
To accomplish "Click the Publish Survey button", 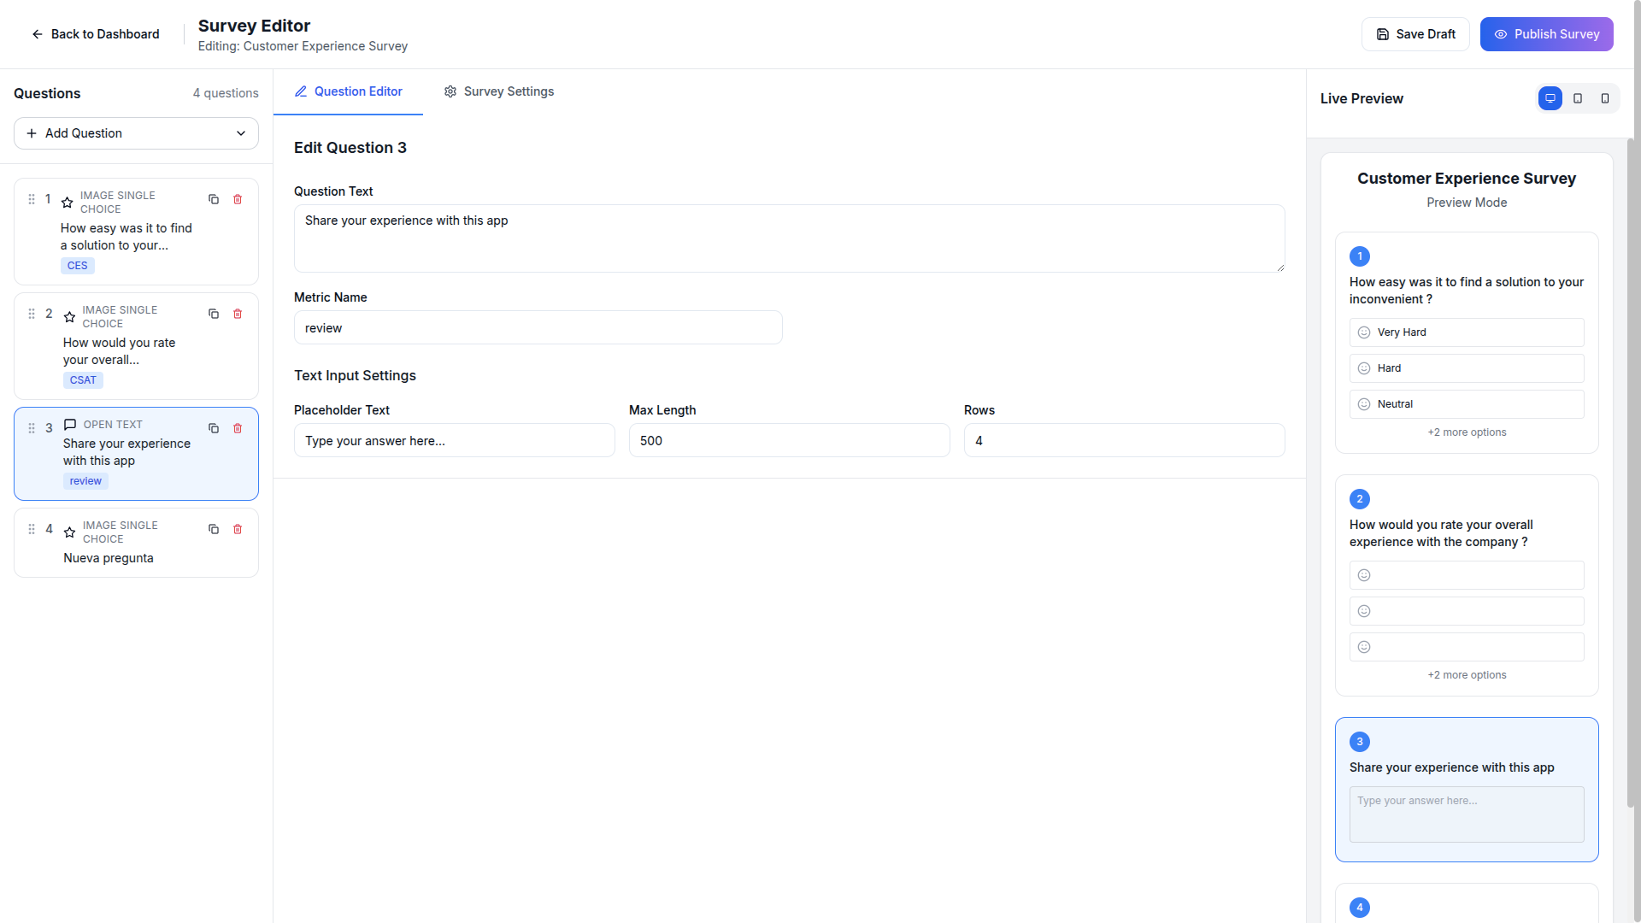I will 1546,34.
